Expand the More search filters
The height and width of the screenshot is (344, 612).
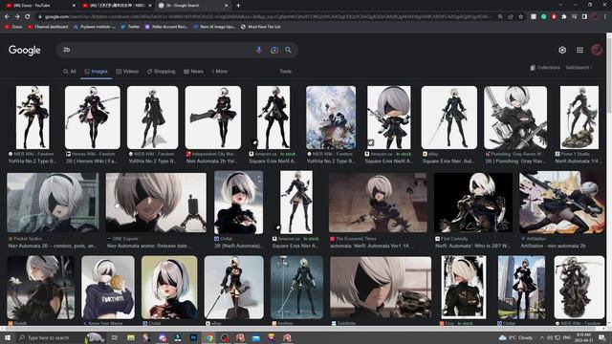coord(220,72)
